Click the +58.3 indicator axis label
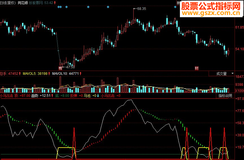Screen dimensions: 244x160 tap(240, 123)
